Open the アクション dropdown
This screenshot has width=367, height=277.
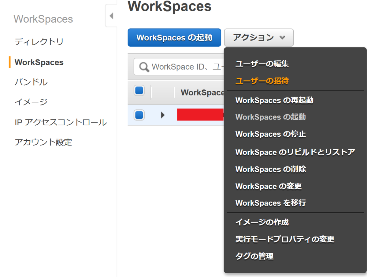tap(258, 37)
